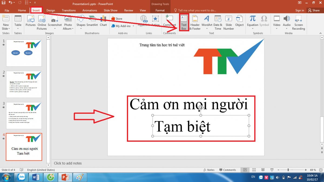The height and width of the screenshot is (182, 324).
Task: Expand the Shapes dropdown gallery
Action: click(x=81, y=29)
